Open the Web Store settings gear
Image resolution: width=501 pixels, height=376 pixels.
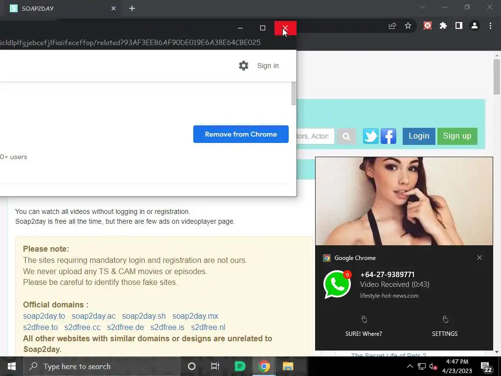(x=244, y=66)
